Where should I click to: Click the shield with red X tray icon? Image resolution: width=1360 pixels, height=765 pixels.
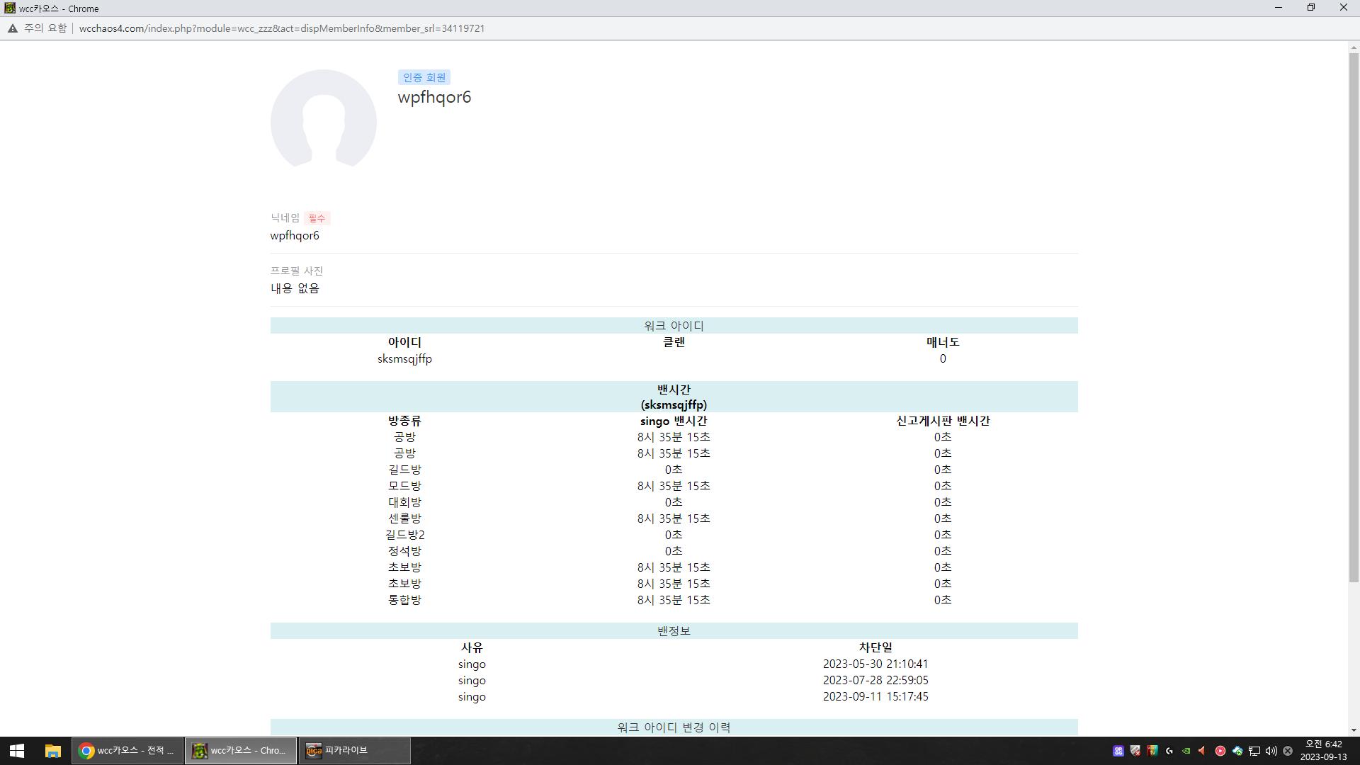[1135, 751]
